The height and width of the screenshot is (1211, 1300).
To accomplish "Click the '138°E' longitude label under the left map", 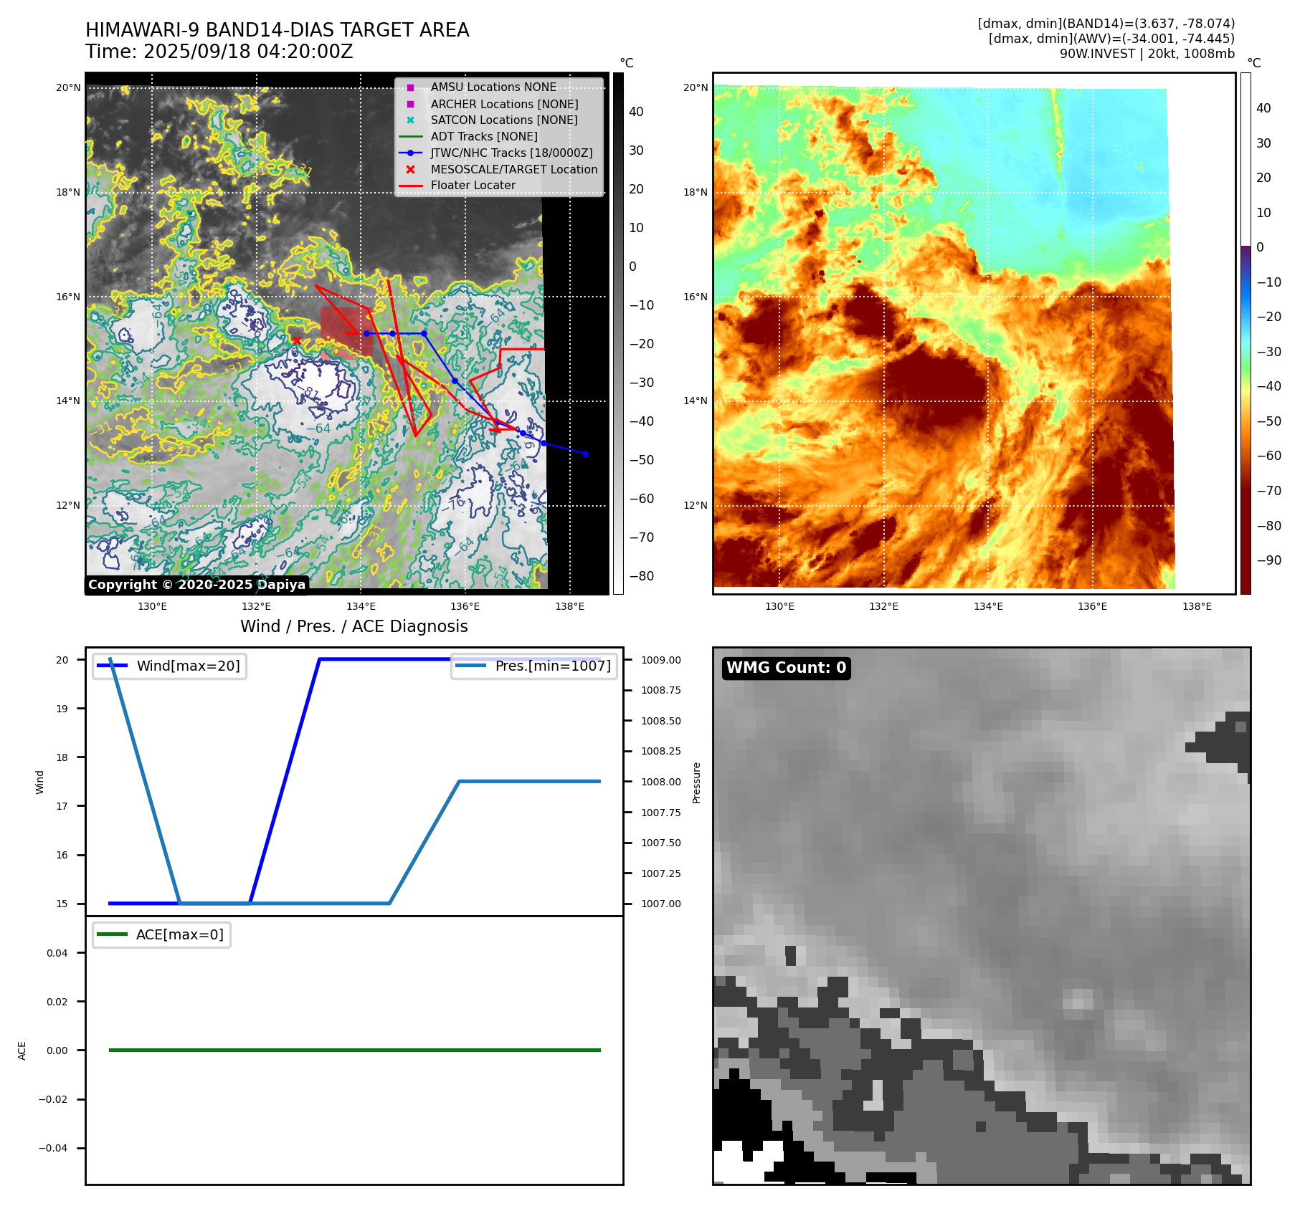I will (x=569, y=606).
